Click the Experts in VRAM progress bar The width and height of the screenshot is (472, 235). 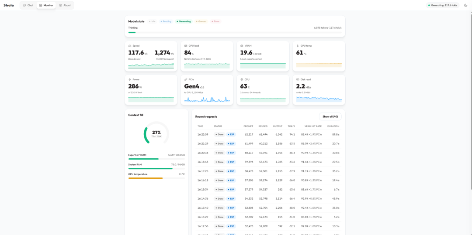point(156,159)
